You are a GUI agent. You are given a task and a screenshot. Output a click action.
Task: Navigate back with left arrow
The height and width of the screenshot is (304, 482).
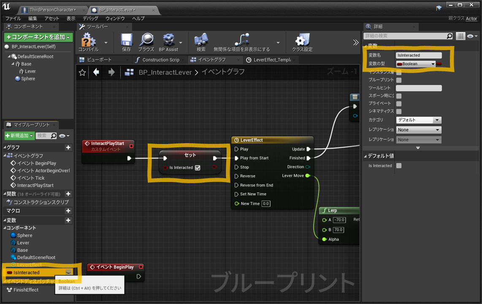96,72
